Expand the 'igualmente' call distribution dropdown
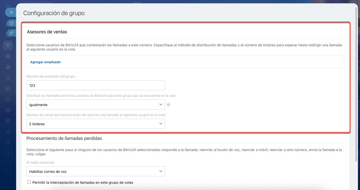 pos(96,104)
